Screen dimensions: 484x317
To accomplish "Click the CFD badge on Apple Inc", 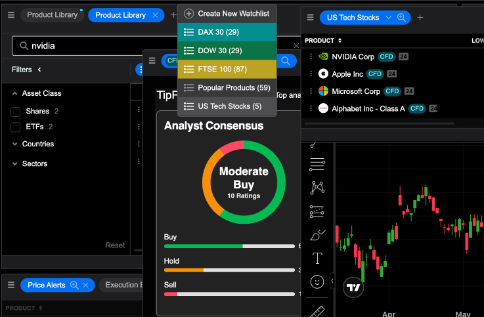I will (x=375, y=74).
